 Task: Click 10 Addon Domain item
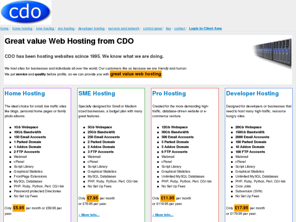click(x=250, y=147)
